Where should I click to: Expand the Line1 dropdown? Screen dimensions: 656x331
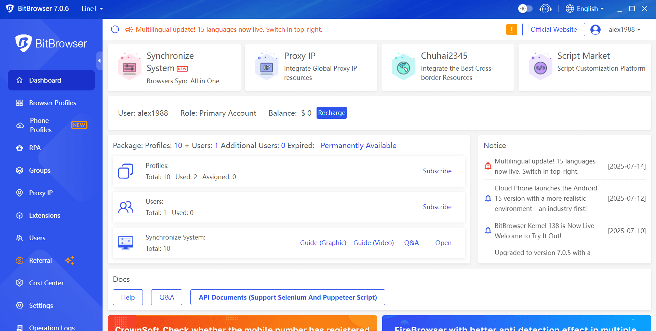coord(92,9)
